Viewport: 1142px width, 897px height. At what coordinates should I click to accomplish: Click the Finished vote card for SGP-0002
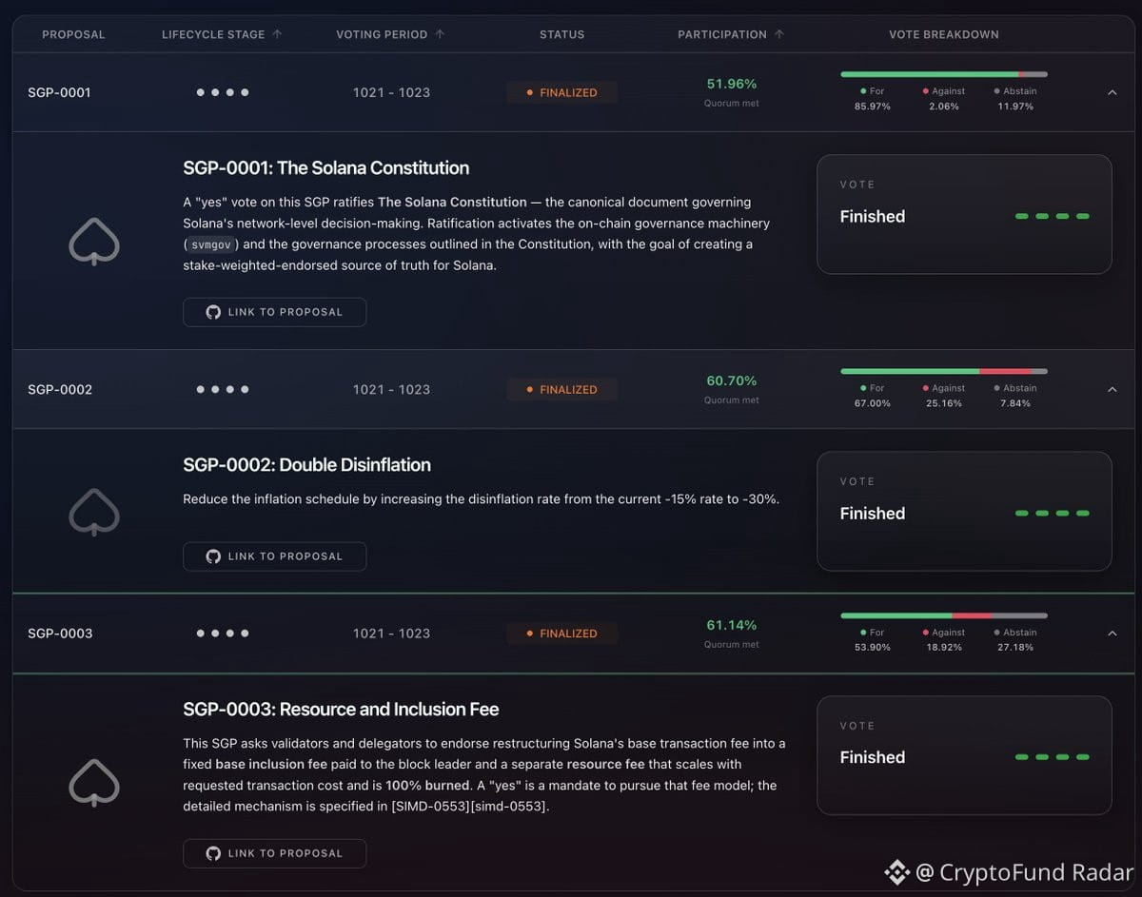click(964, 512)
